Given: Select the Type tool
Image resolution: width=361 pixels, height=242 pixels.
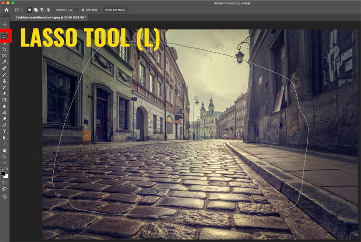Looking at the screenshot, I should (4, 131).
